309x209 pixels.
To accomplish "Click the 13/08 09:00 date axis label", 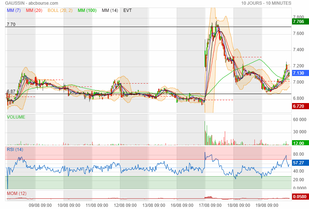I will (x=154, y=205).
